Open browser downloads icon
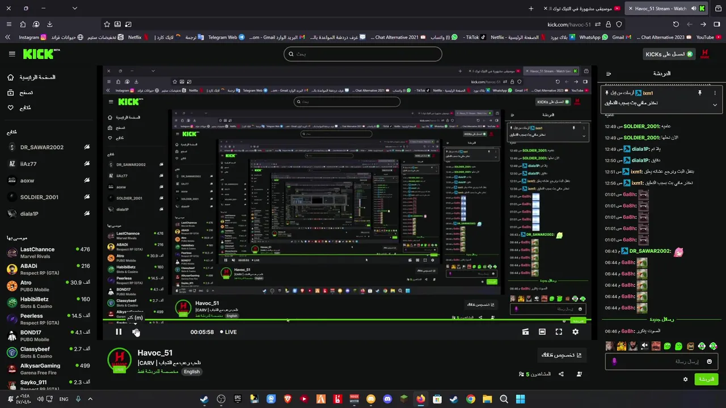The image size is (726, 408). pos(49,24)
